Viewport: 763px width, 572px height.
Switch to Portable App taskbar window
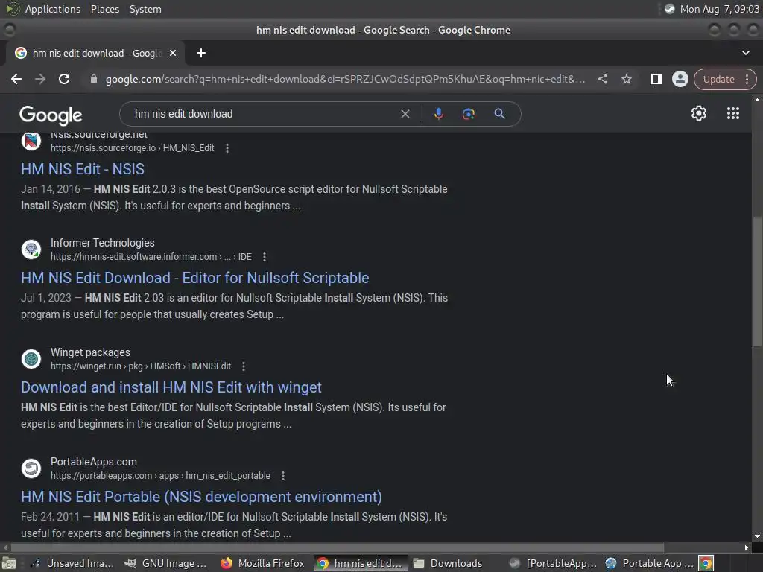[650, 563]
